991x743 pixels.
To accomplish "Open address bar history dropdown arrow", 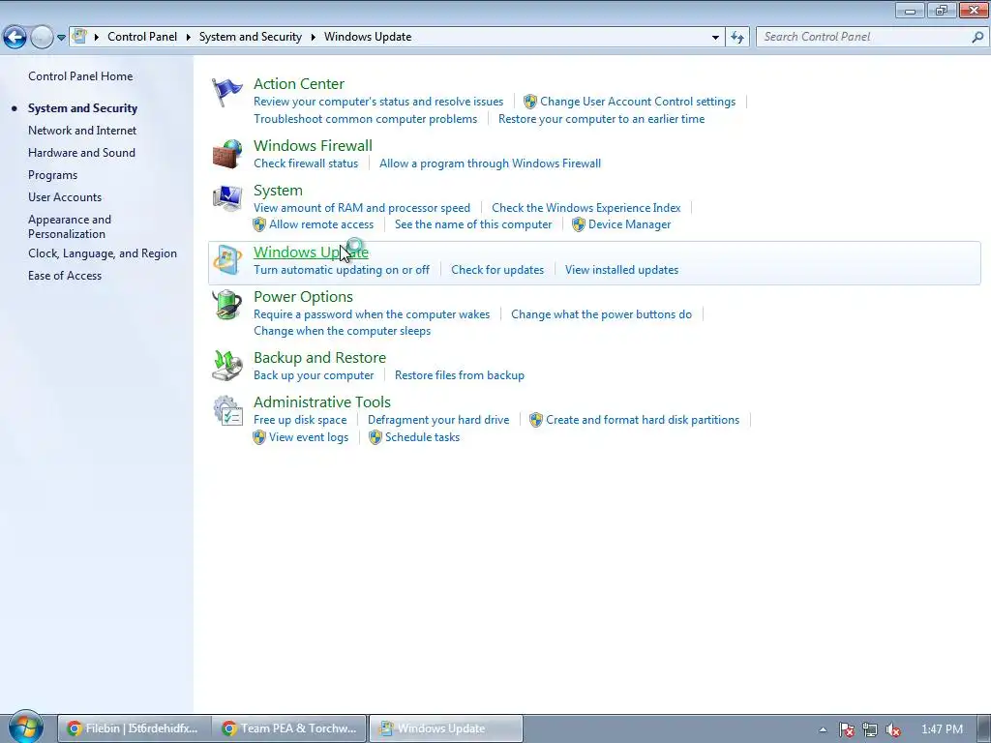I will pyautogui.click(x=715, y=38).
